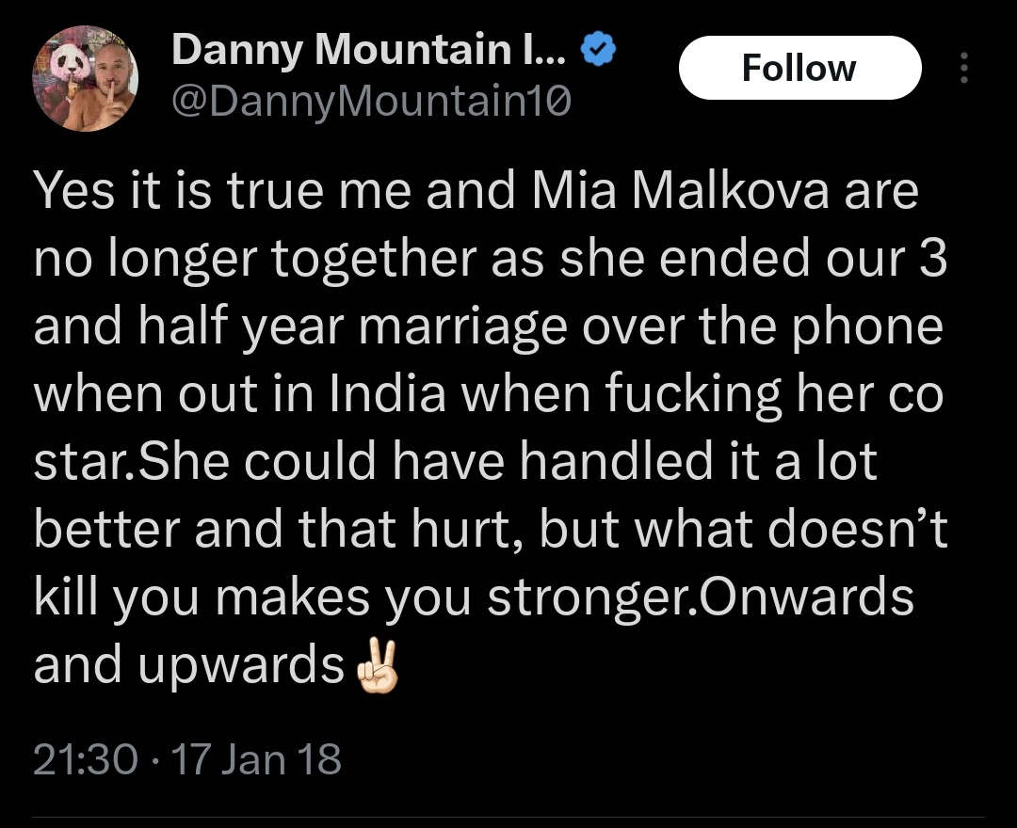Click the word "Yes" starting the tweet

pos(75,192)
